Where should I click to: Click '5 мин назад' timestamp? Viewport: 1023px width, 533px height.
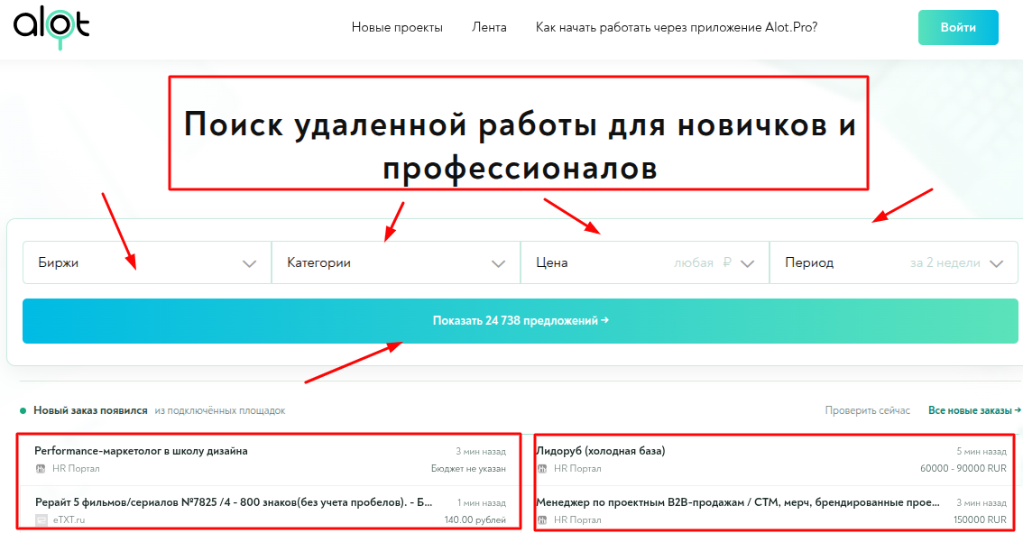[982, 452]
